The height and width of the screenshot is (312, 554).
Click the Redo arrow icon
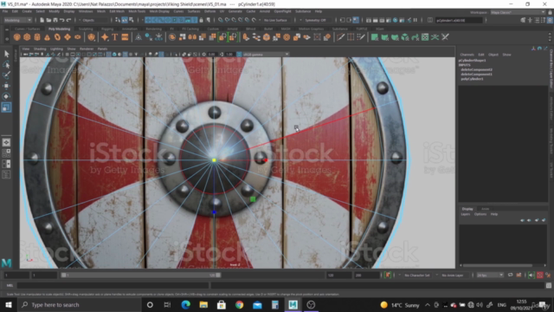[x=68, y=20]
